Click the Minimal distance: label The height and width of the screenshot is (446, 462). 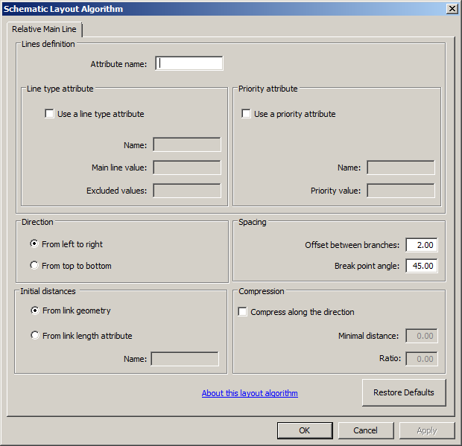[x=368, y=336]
